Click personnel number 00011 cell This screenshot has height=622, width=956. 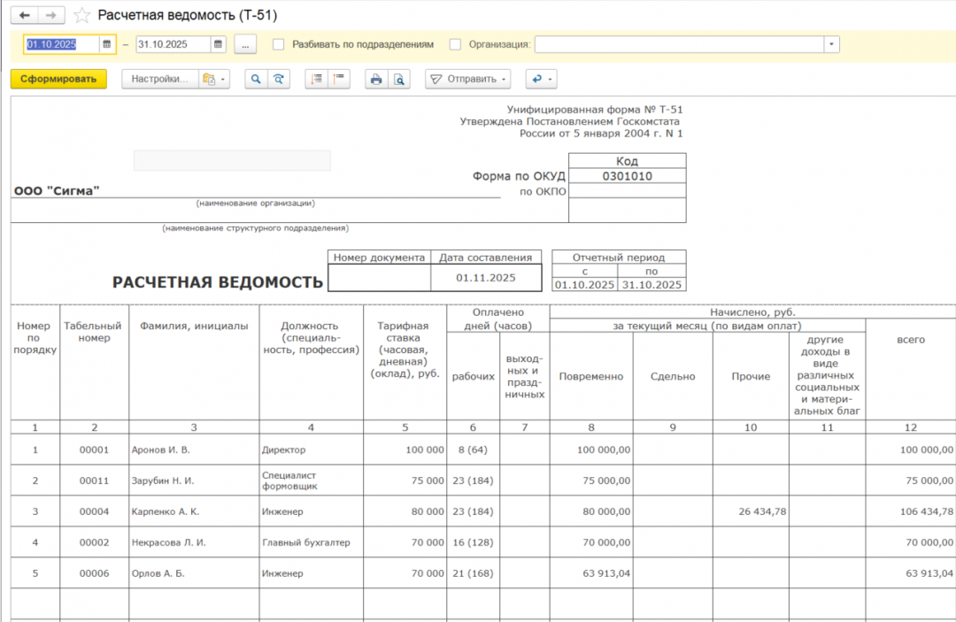click(x=94, y=480)
